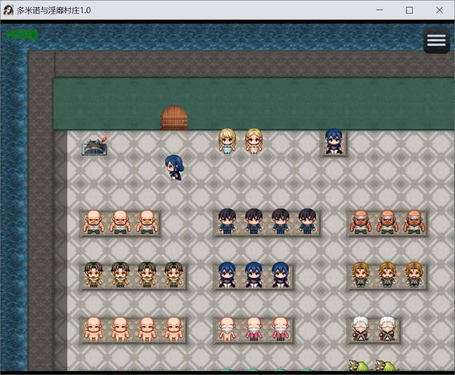455x375 pixels.
Task: Click the rightmost old man in pink shirt
Action: coord(281,329)
